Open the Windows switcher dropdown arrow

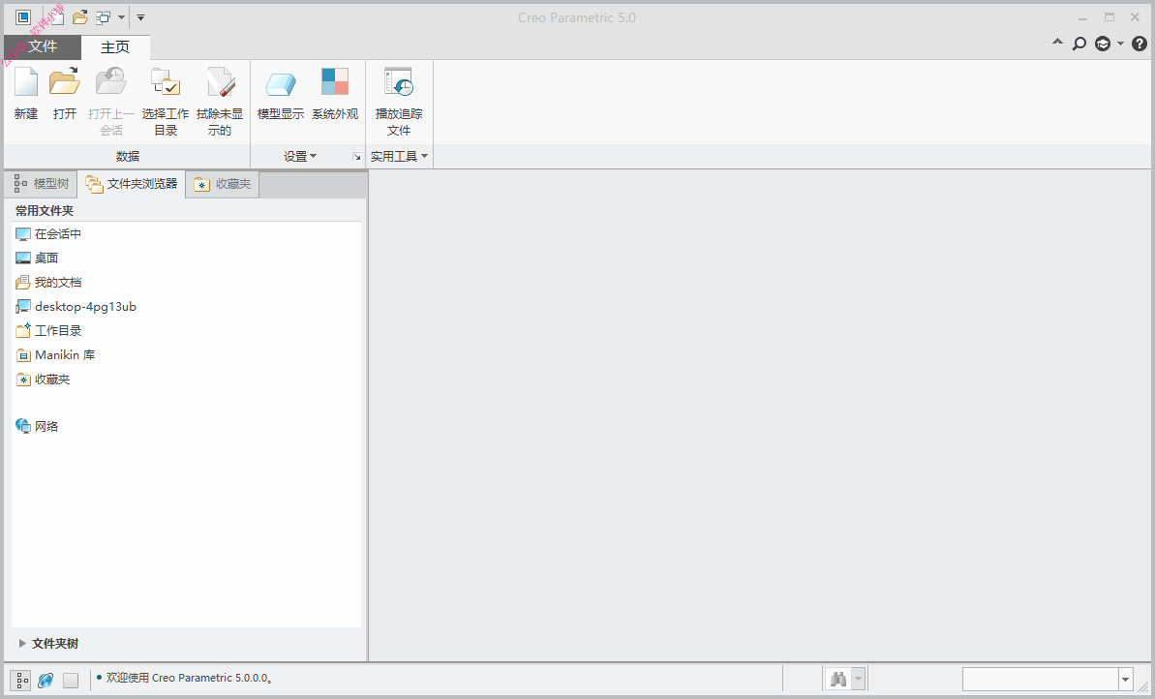click(122, 16)
